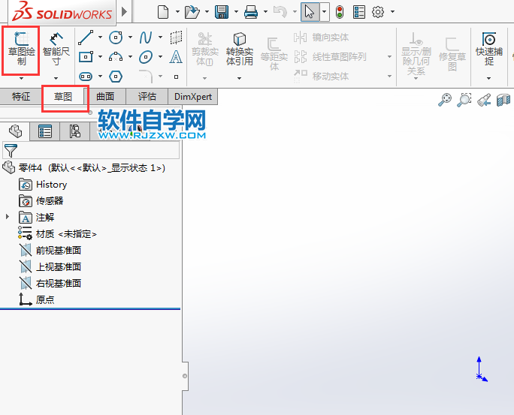Viewport: 514px width, 415px height.
Task: Click the Previous View icon
Action: tap(484, 100)
